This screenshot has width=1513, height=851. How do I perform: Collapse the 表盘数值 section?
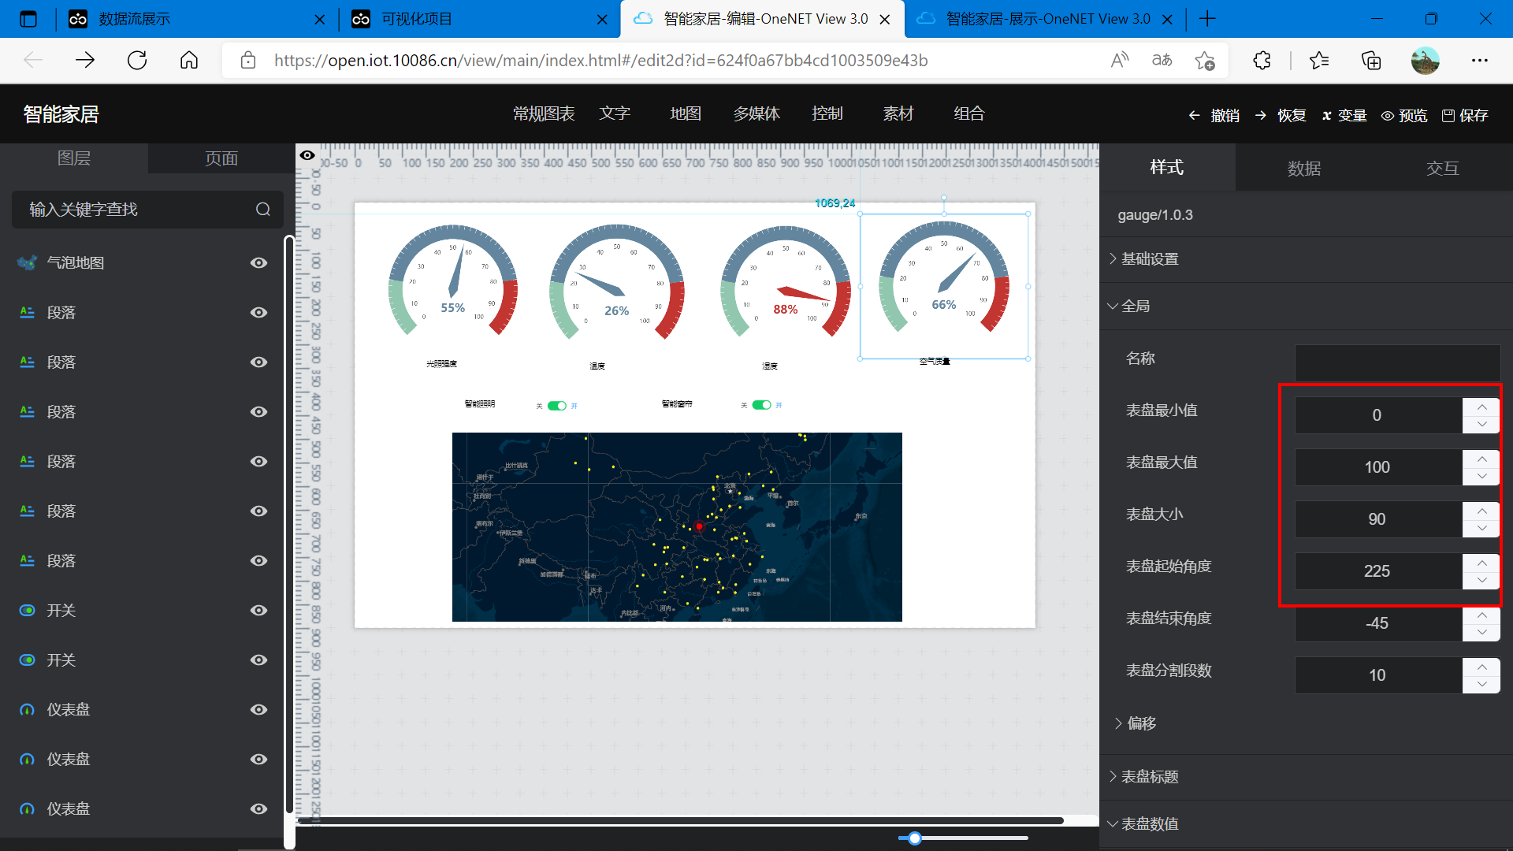coord(1143,824)
